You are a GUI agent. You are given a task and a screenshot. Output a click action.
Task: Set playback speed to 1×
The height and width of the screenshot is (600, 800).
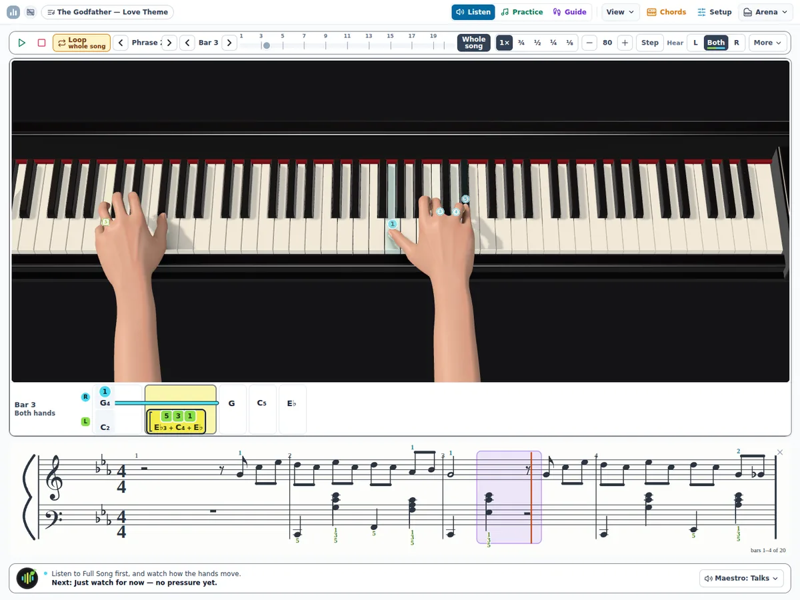click(x=505, y=43)
